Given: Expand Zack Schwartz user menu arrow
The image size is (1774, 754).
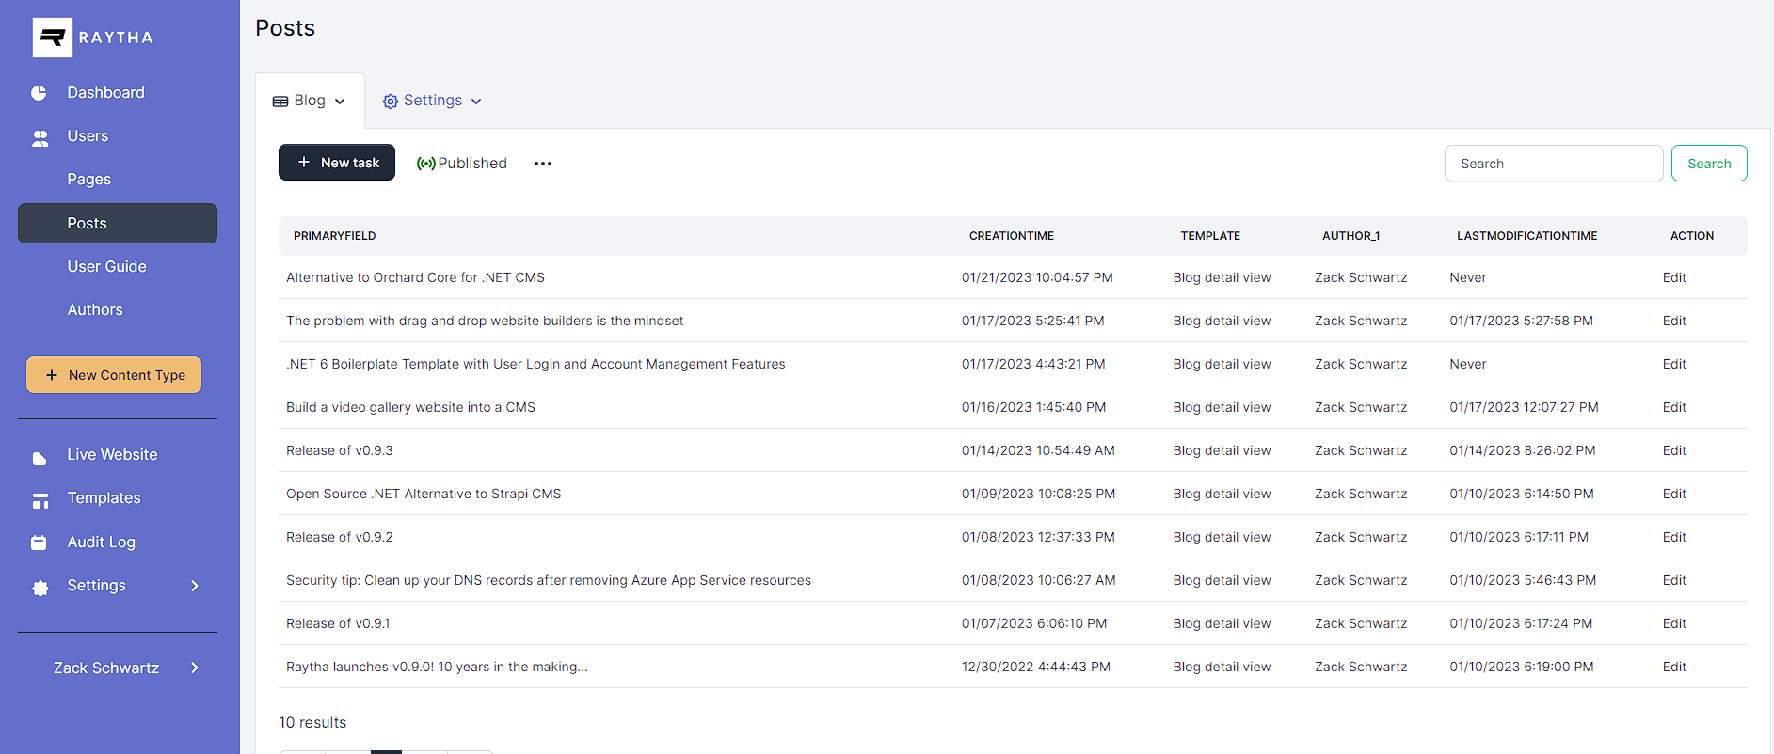Looking at the screenshot, I should 195,668.
